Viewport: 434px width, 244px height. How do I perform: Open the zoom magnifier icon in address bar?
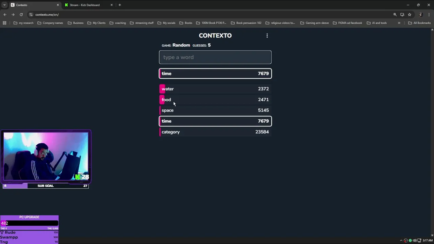(x=395, y=15)
